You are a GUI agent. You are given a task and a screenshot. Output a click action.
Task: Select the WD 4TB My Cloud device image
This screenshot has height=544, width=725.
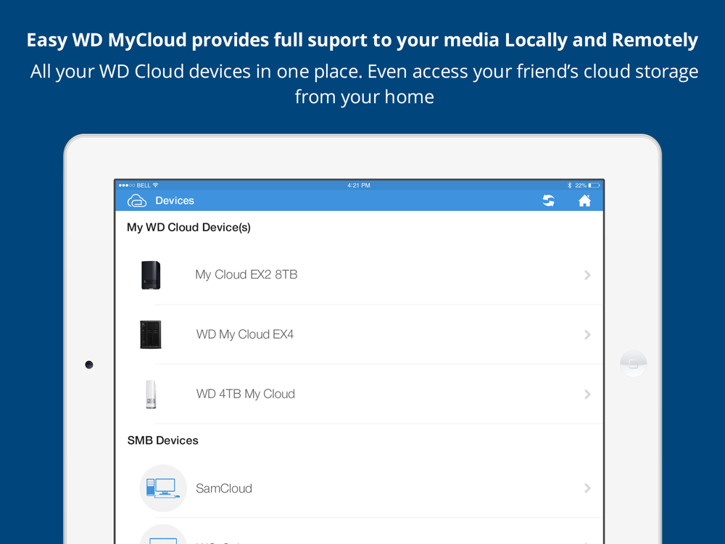pos(151,394)
